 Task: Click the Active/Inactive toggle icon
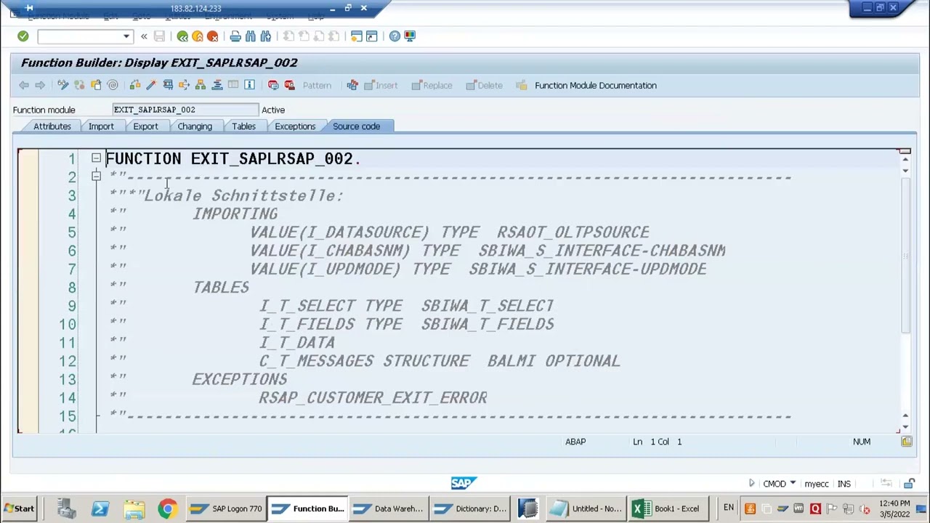tap(79, 86)
